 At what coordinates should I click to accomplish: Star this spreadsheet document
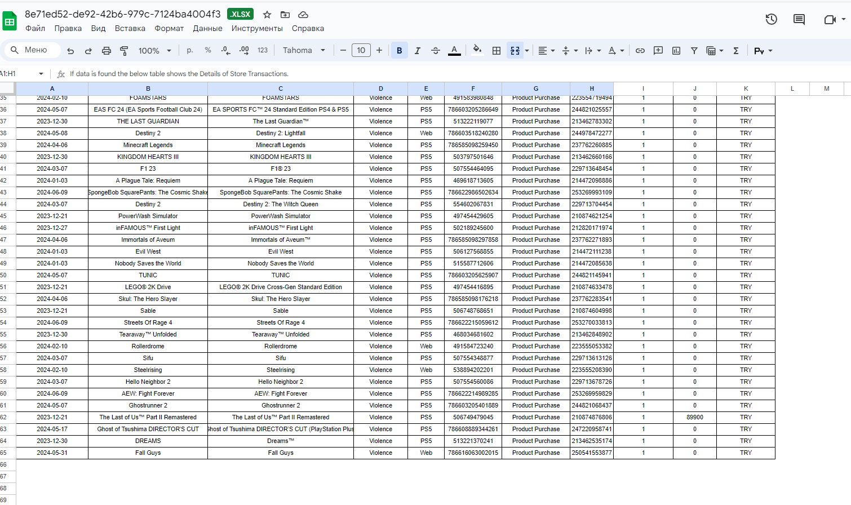point(267,15)
